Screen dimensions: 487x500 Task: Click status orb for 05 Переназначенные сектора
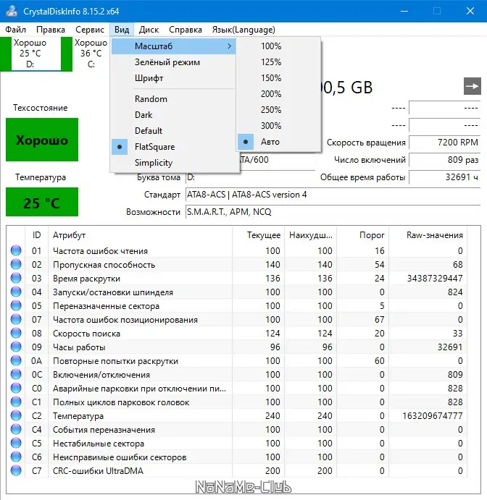point(16,305)
